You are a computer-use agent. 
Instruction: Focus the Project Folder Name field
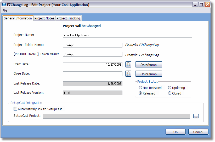92,45
